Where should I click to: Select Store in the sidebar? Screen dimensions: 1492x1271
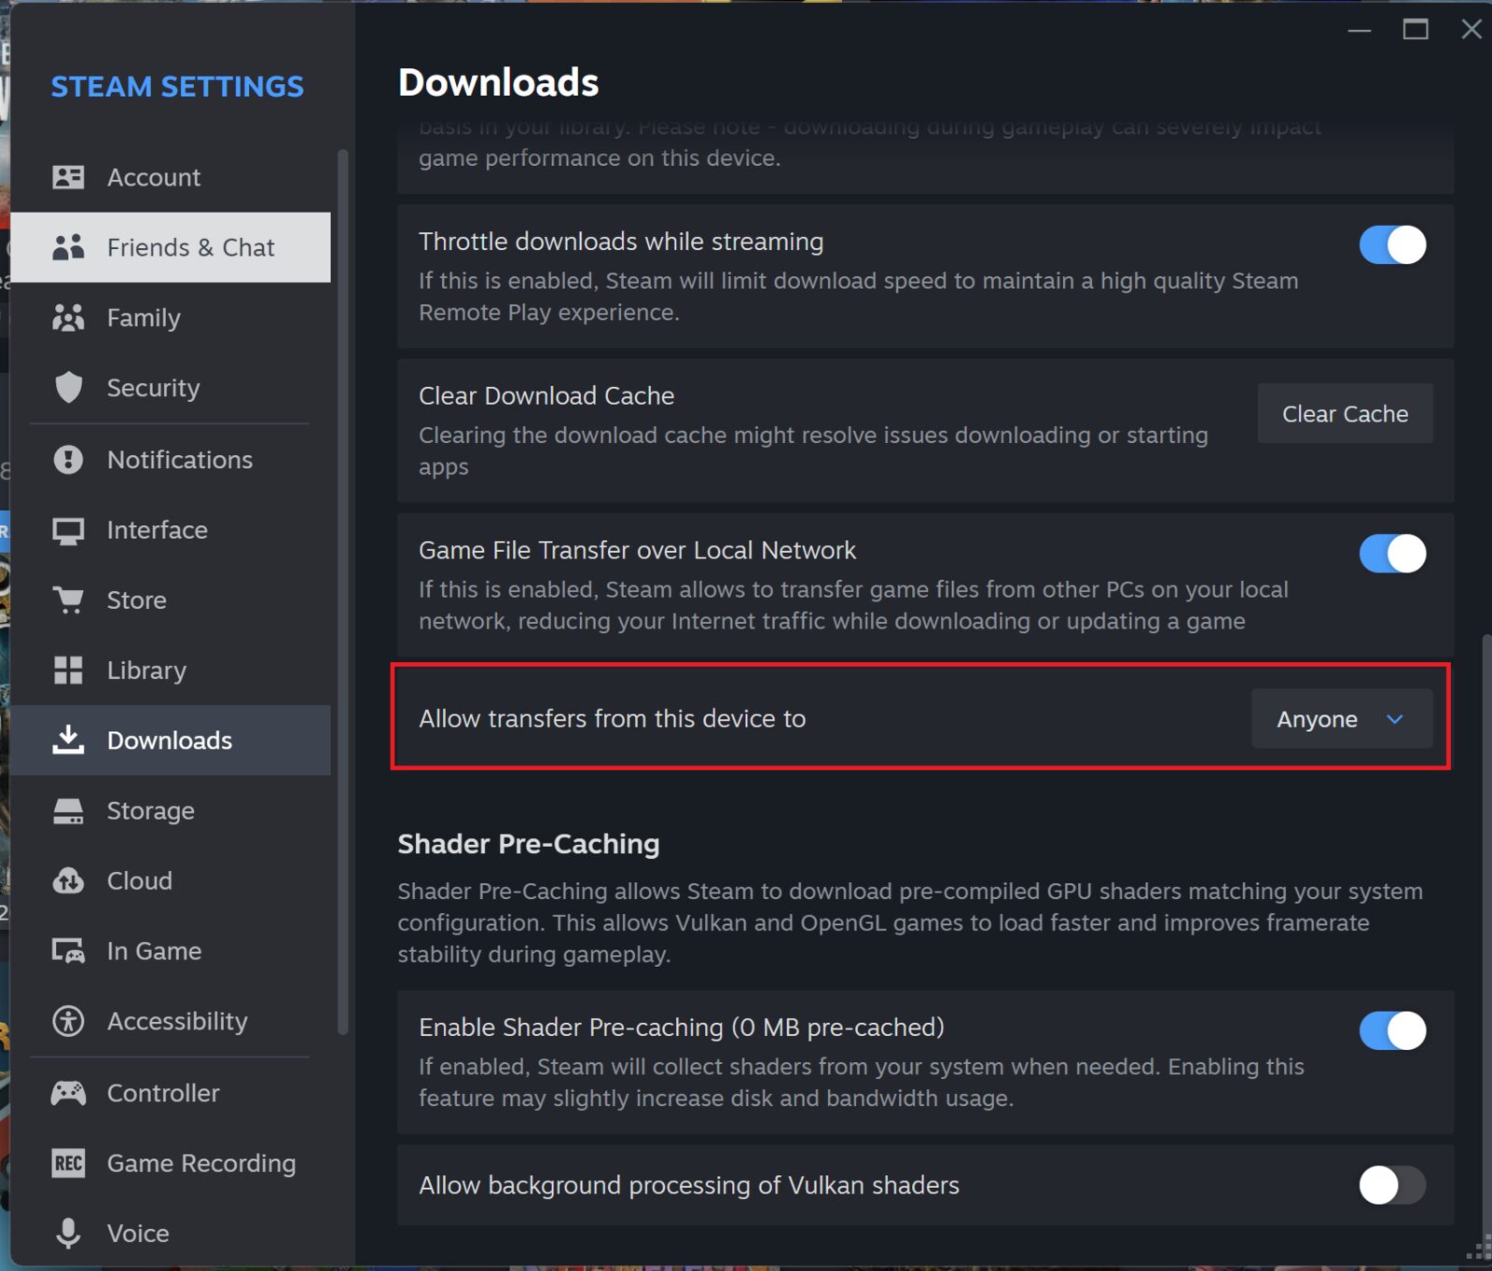pos(171,600)
